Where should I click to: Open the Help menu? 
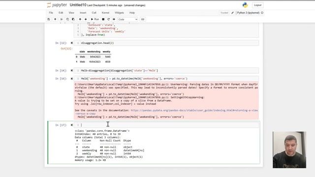(x=132, y=13)
